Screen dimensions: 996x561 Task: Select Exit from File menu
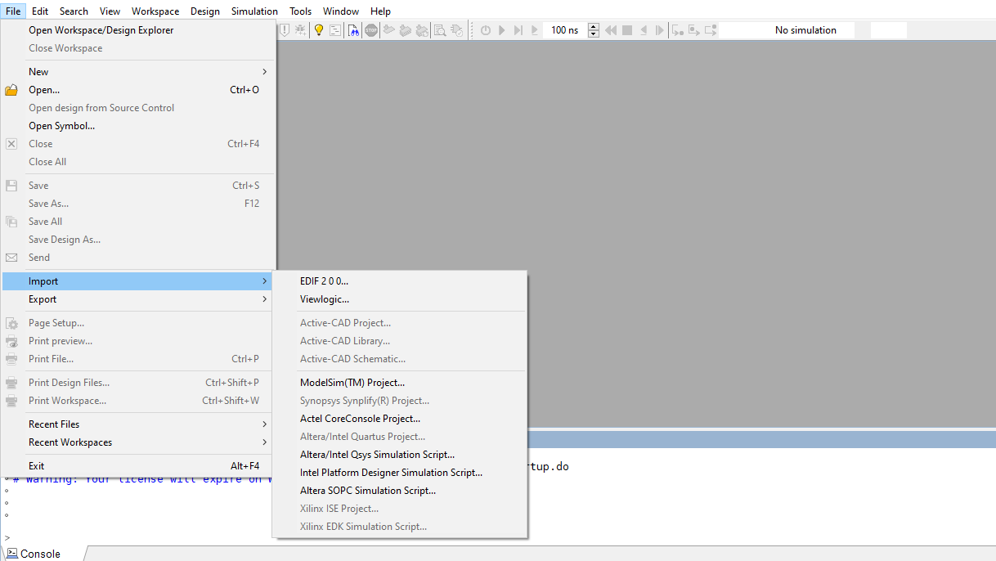pos(138,466)
